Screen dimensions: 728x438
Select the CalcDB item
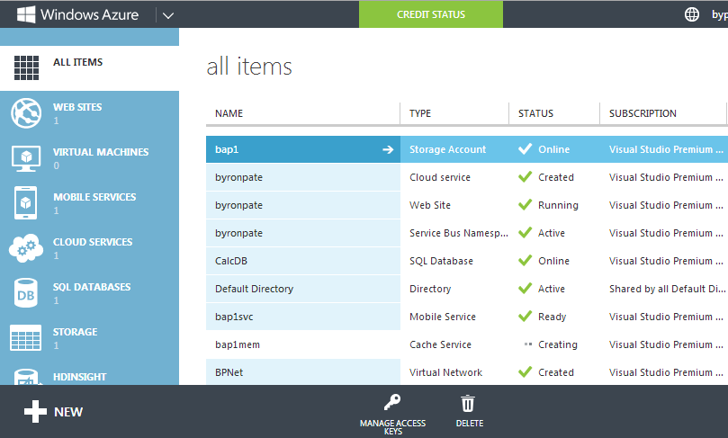pos(231,261)
